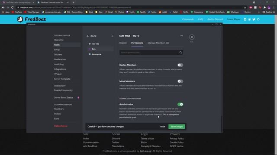Open the Reading list button
The height and width of the screenshot is (155, 277).
269,12
